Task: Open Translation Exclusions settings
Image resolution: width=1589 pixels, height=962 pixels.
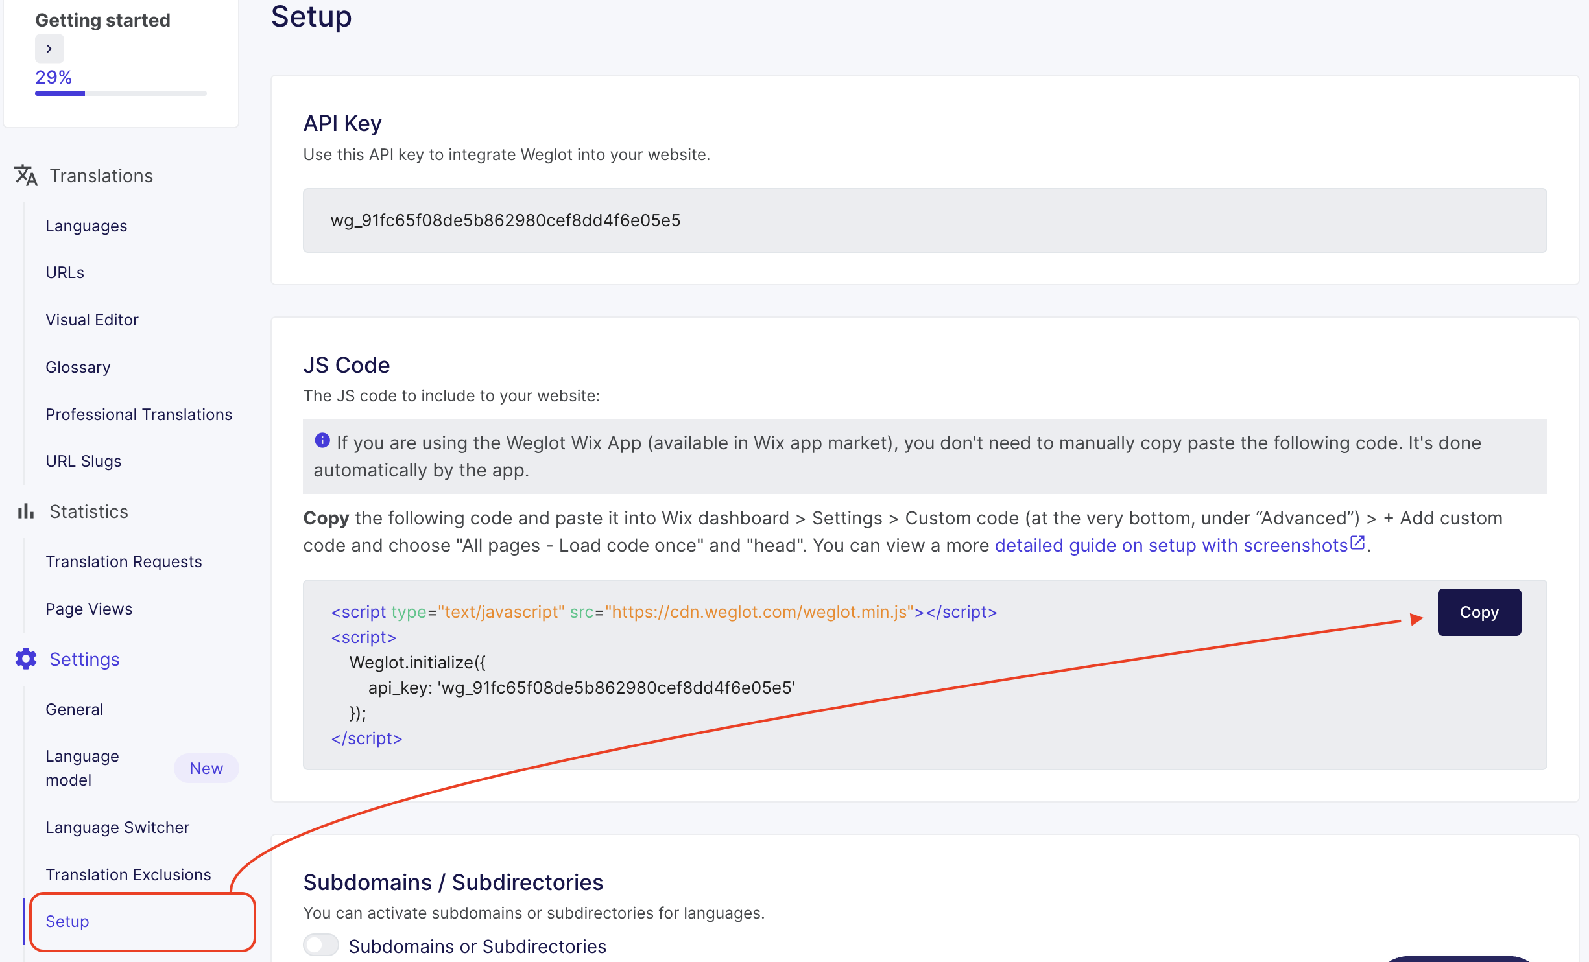Action: pos(128,874)
